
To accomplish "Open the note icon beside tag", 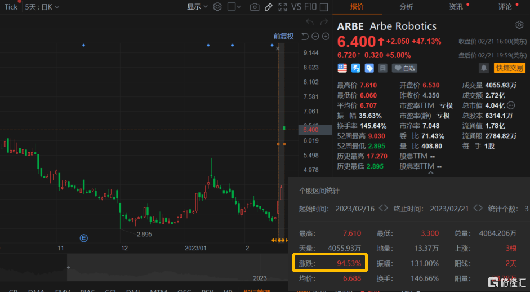I will point(382,68).
